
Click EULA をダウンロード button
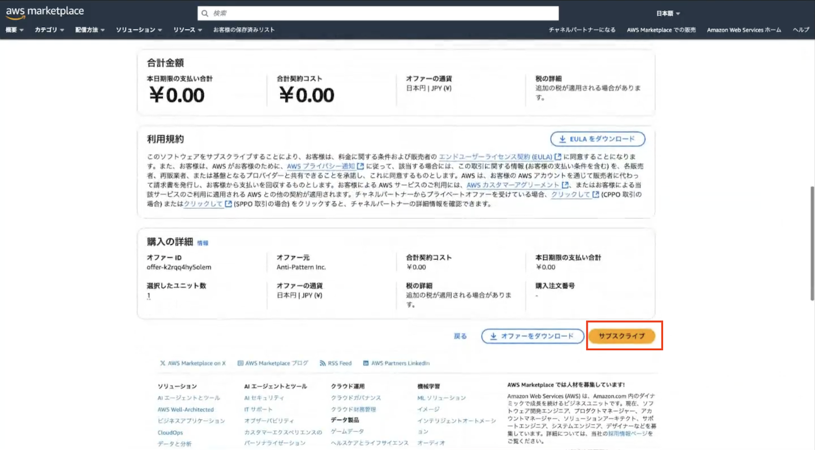[598, 139]
